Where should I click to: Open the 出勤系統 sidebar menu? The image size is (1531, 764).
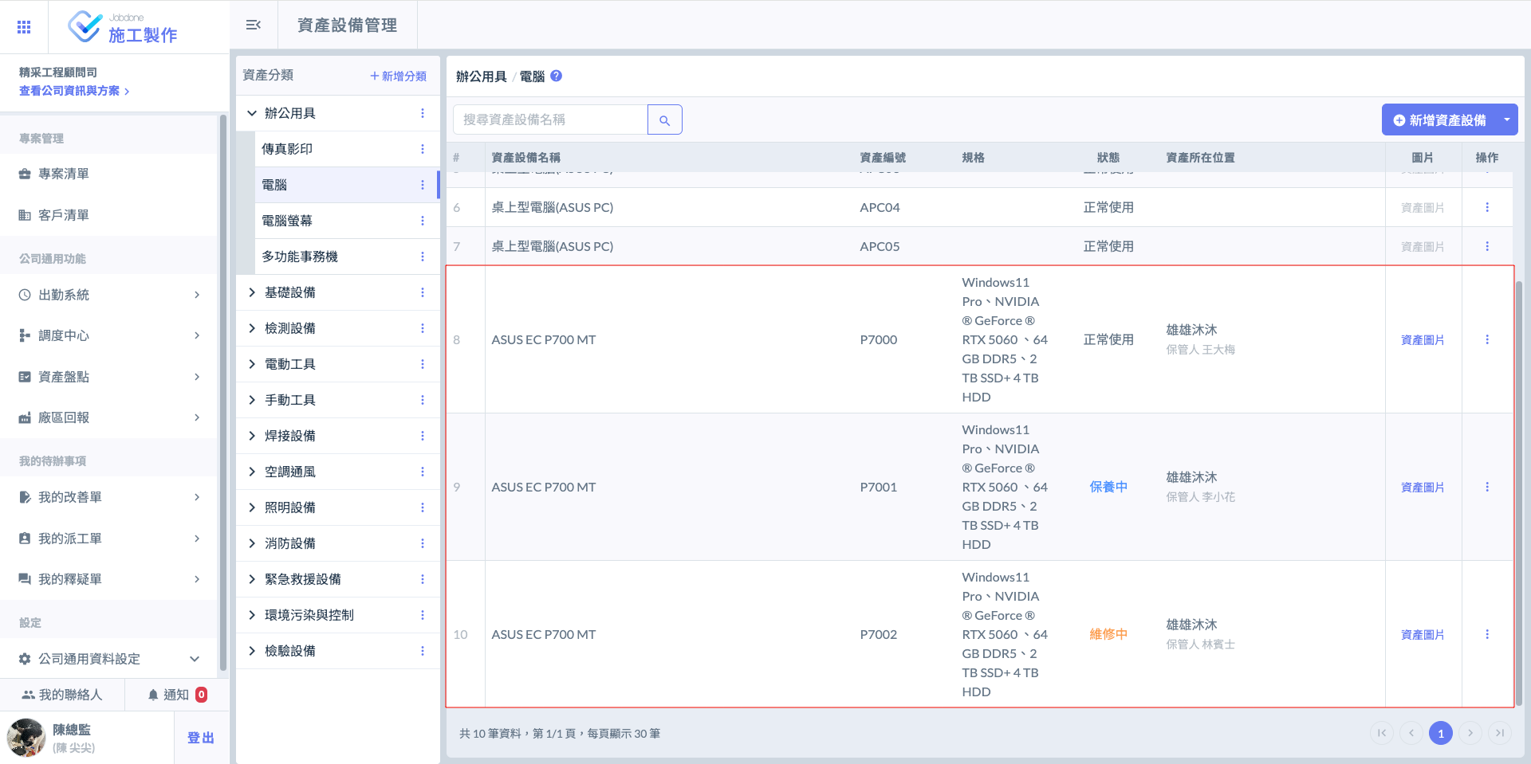point(108,295)
